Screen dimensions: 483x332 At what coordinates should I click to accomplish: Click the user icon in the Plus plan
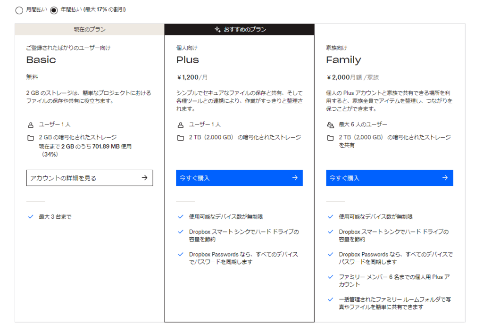coord(181,125)
